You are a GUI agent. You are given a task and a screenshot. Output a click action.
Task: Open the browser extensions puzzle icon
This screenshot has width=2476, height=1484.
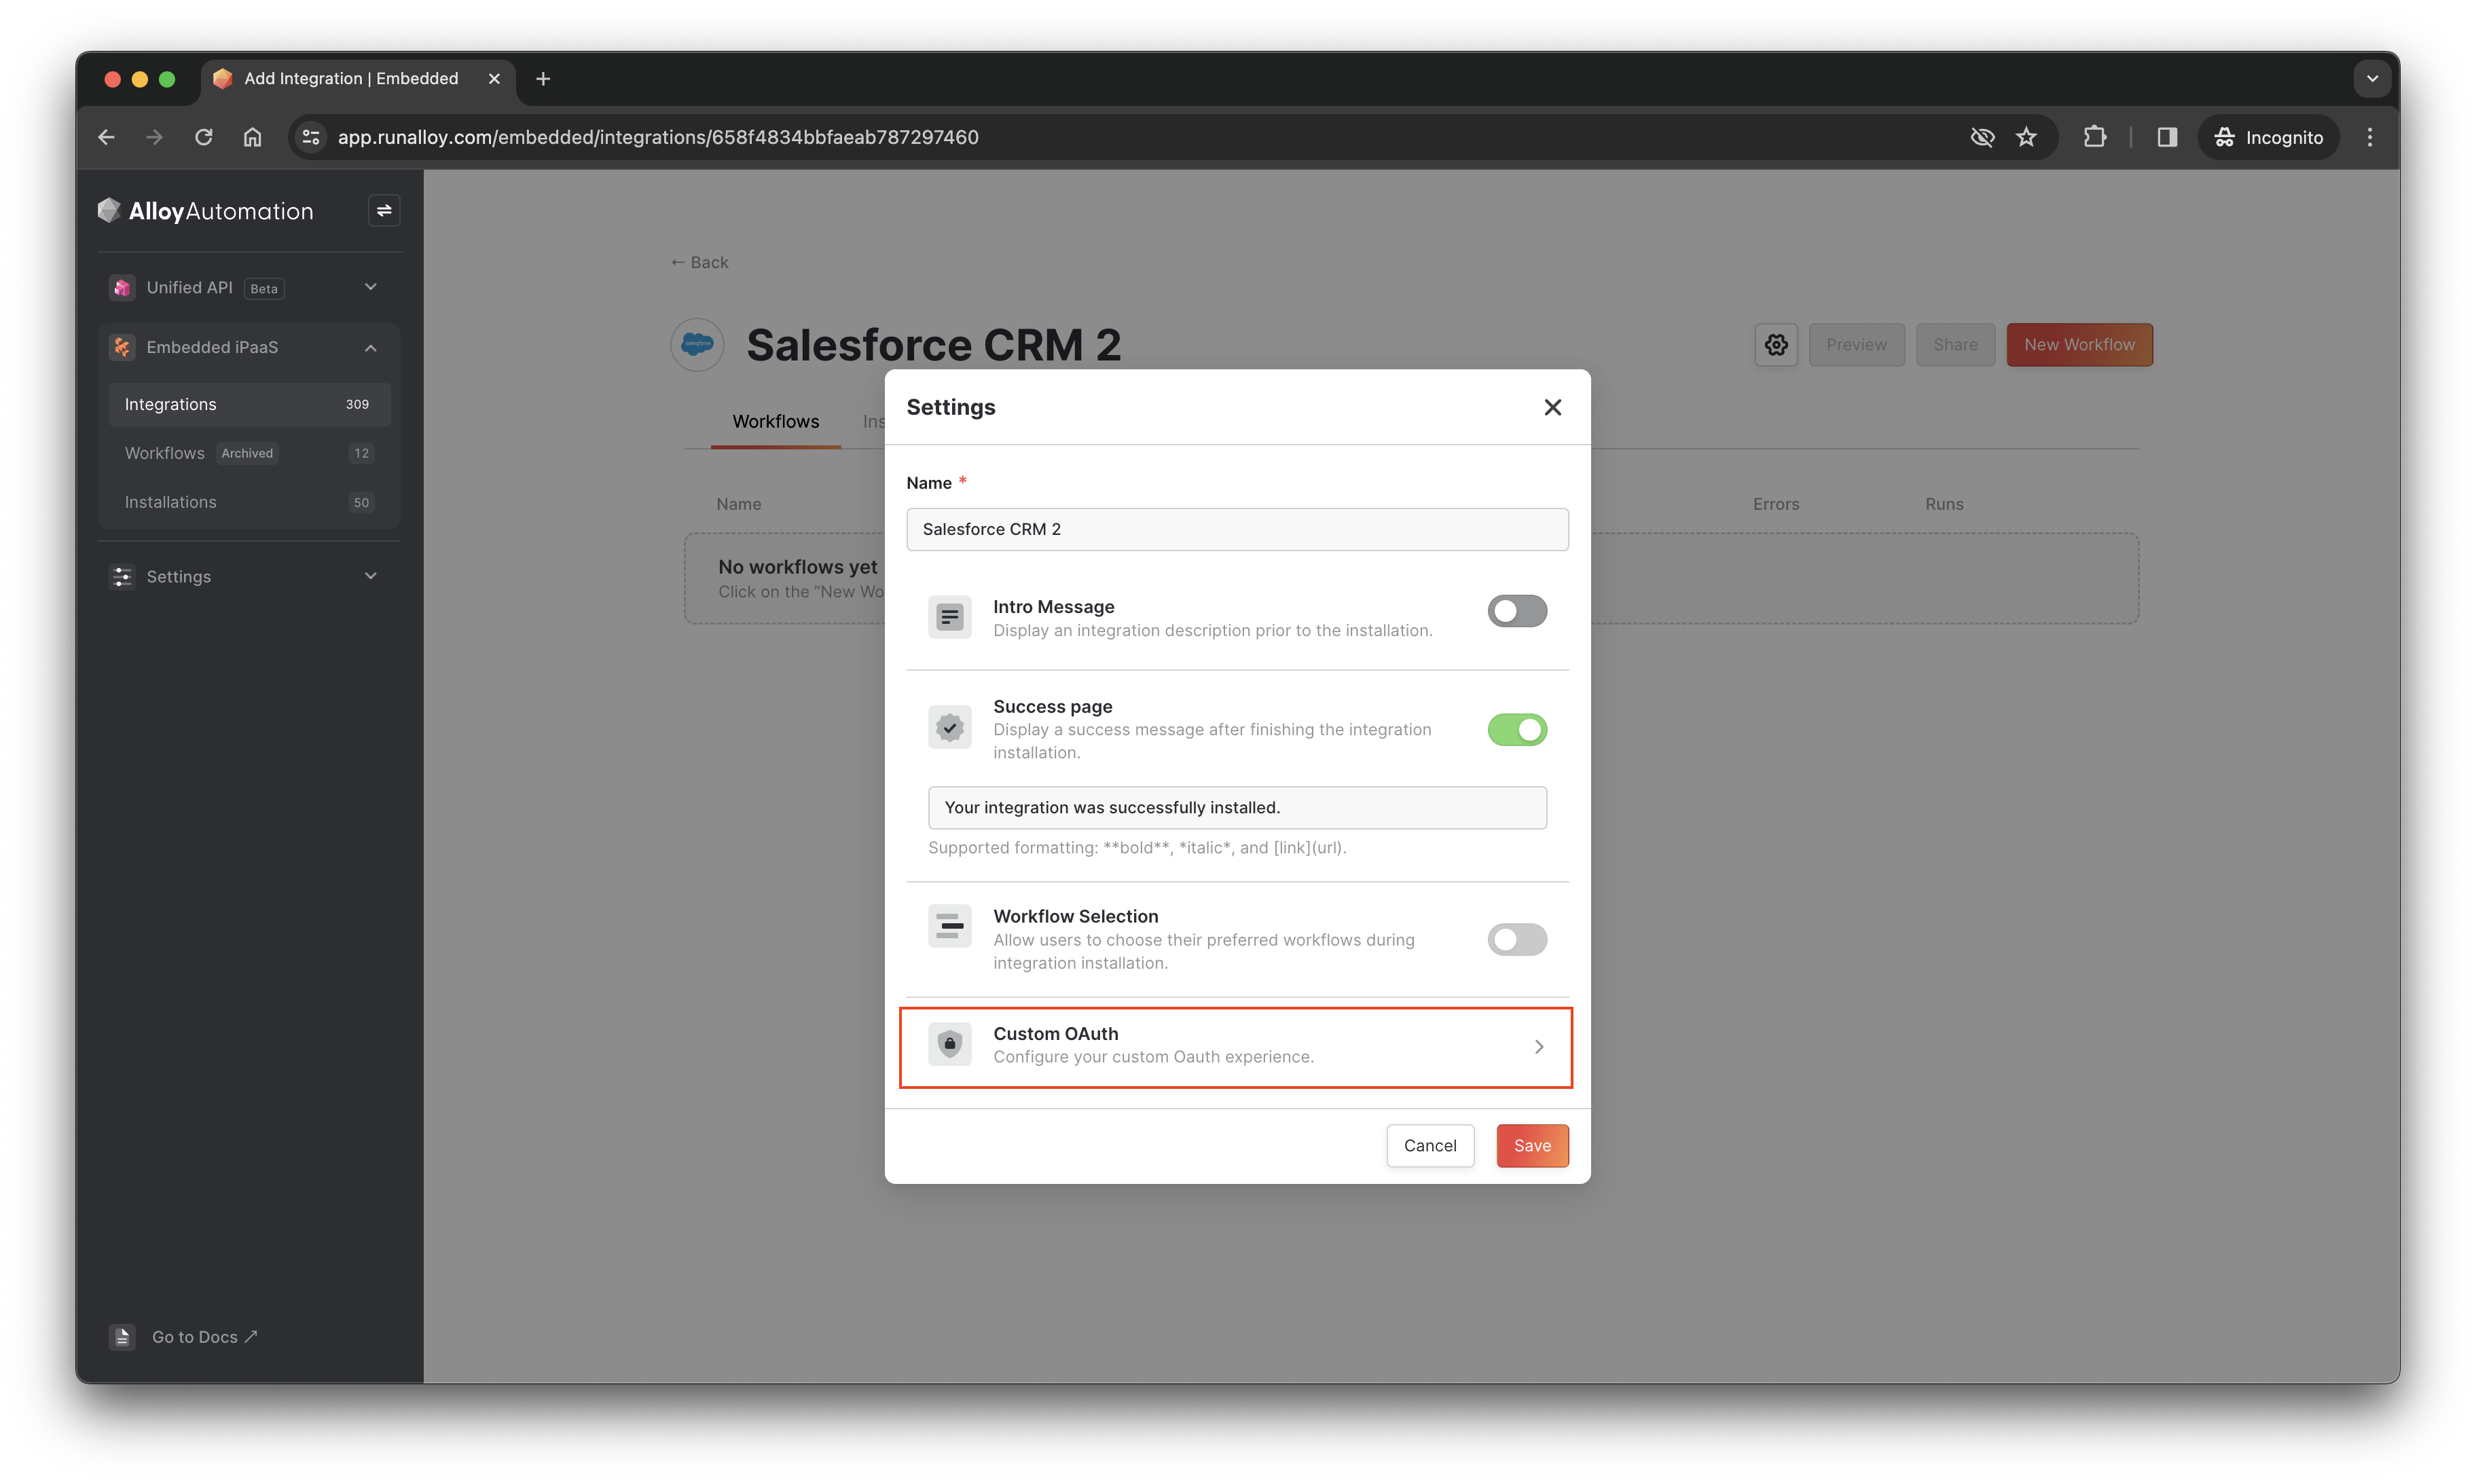2095,137
